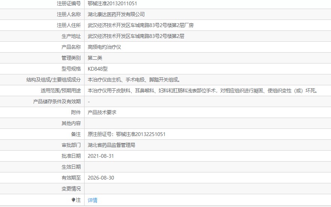Click the bulb icon next to 注
Image resolution: width=331 pixels, height=207 pixels.
pos(74,200)
